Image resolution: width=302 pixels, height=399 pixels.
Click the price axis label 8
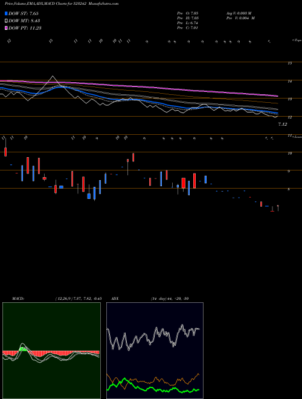(x=289, y=190)
